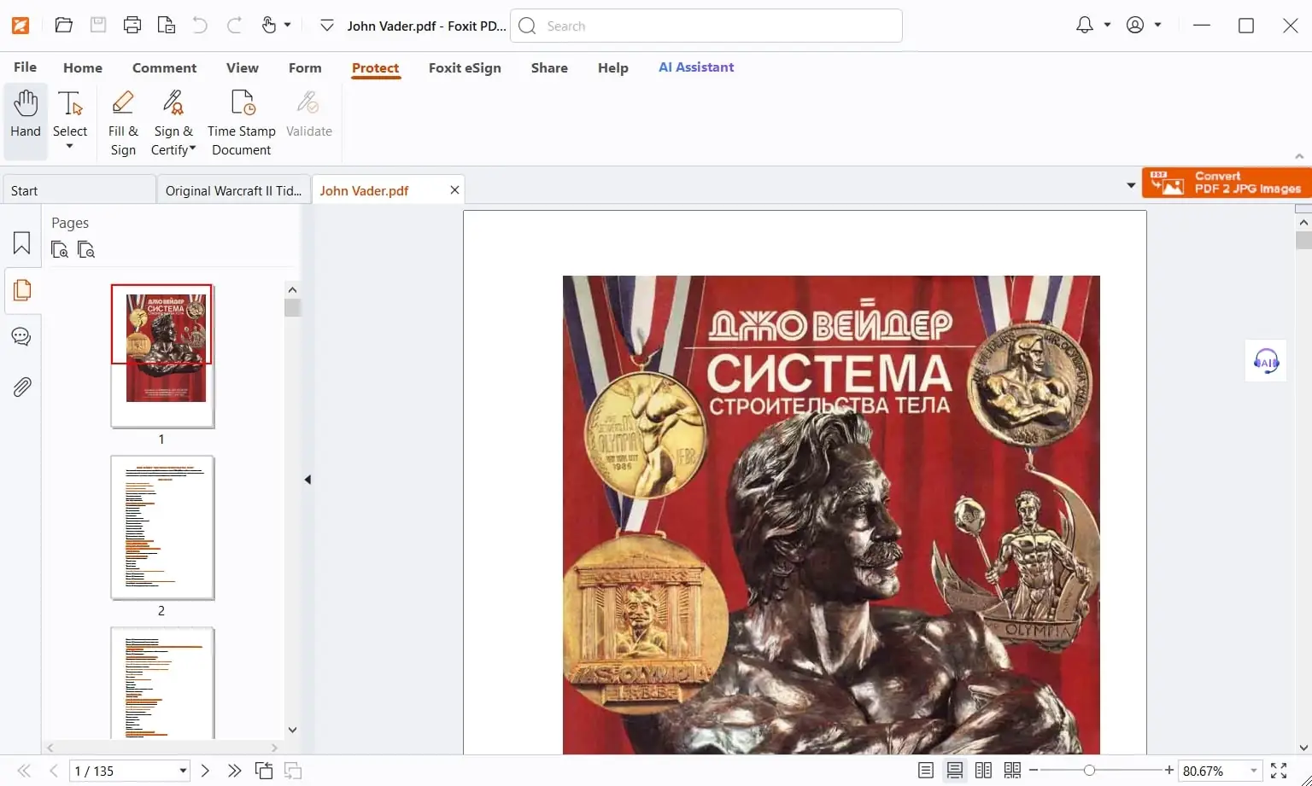Open the touch mode dropdown arrow
The height and width of the screenshot is (786, 1312).
(x=288, y=26)
